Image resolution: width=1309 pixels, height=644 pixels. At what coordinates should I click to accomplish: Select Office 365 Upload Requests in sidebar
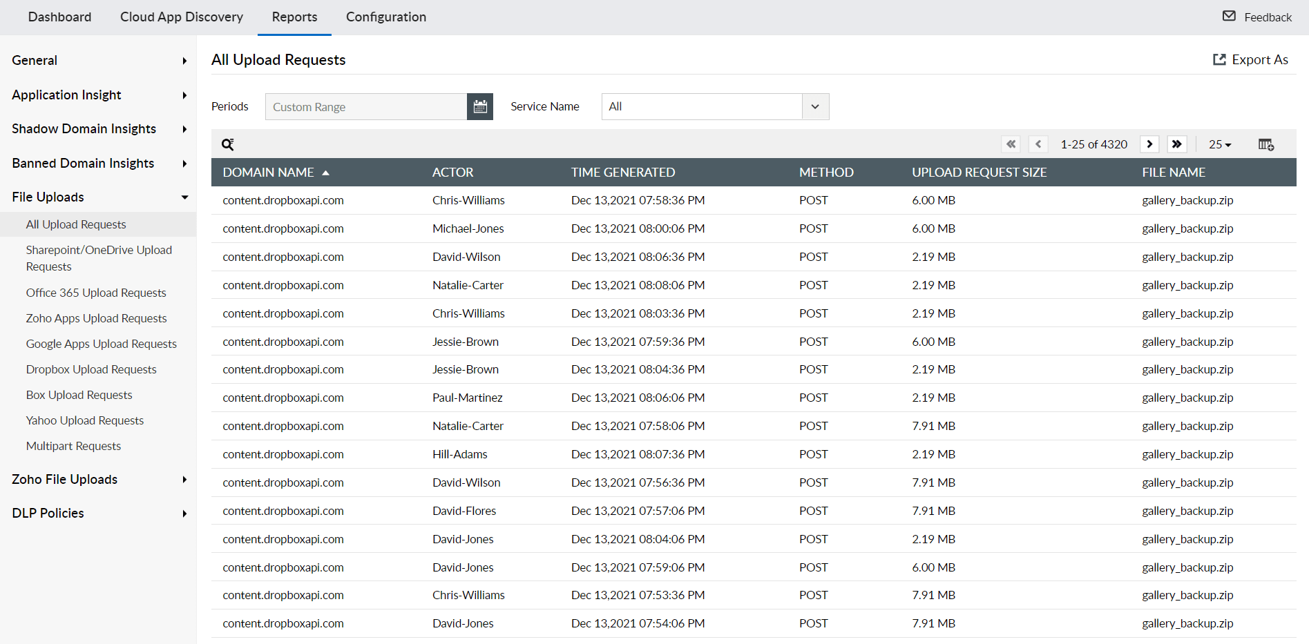click(x=95, y=292)
